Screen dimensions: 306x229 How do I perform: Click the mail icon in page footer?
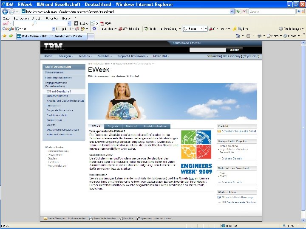45,218
